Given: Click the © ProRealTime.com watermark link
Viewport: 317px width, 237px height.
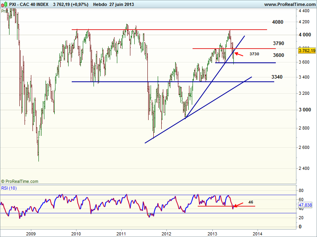Looking at the screenshot, I should [20, 181].
